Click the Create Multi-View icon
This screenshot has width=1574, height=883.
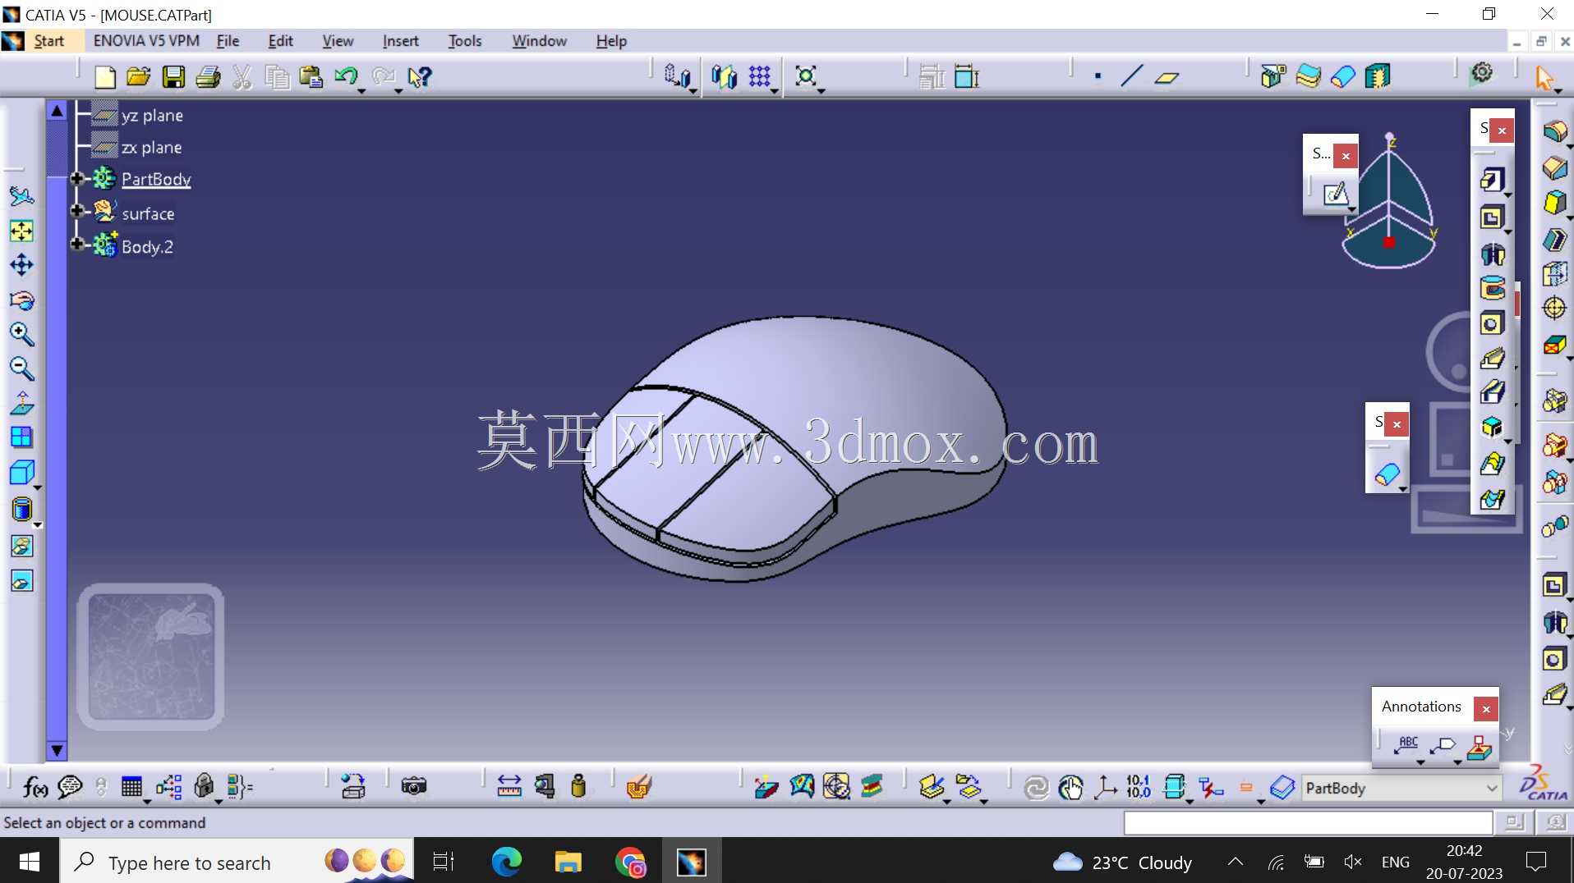pyautogui.click(x=22, y=437)
